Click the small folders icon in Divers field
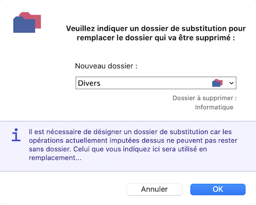 (x=217, y=83)
